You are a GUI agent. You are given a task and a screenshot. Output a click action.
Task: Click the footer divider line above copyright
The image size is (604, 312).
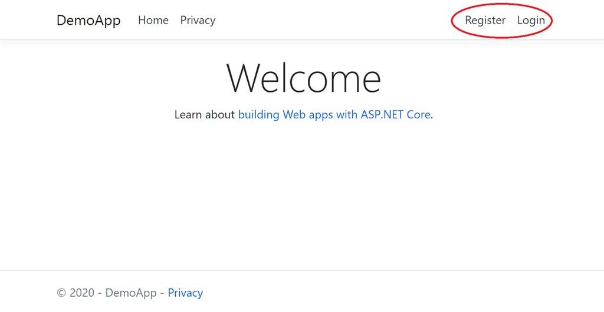(302, 270)
